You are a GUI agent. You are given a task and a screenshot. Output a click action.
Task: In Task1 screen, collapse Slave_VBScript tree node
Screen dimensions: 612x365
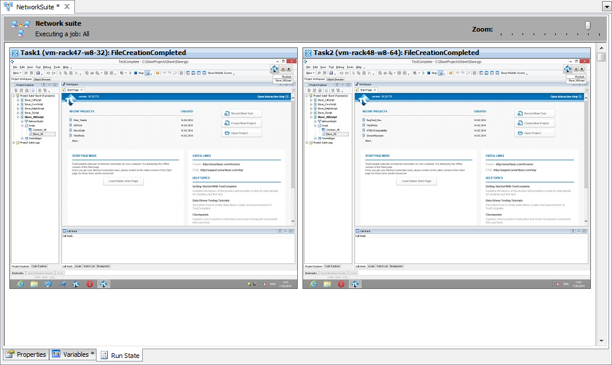(18, 117)
